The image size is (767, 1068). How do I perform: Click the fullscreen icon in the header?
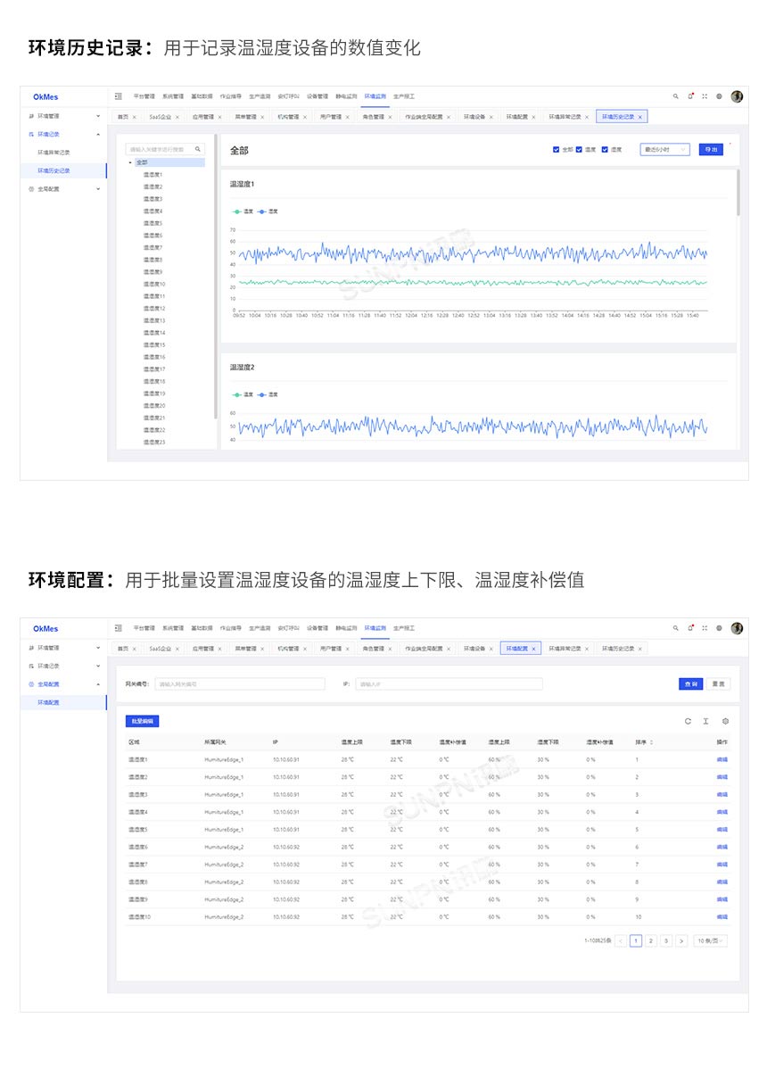[x=705, y=96]
